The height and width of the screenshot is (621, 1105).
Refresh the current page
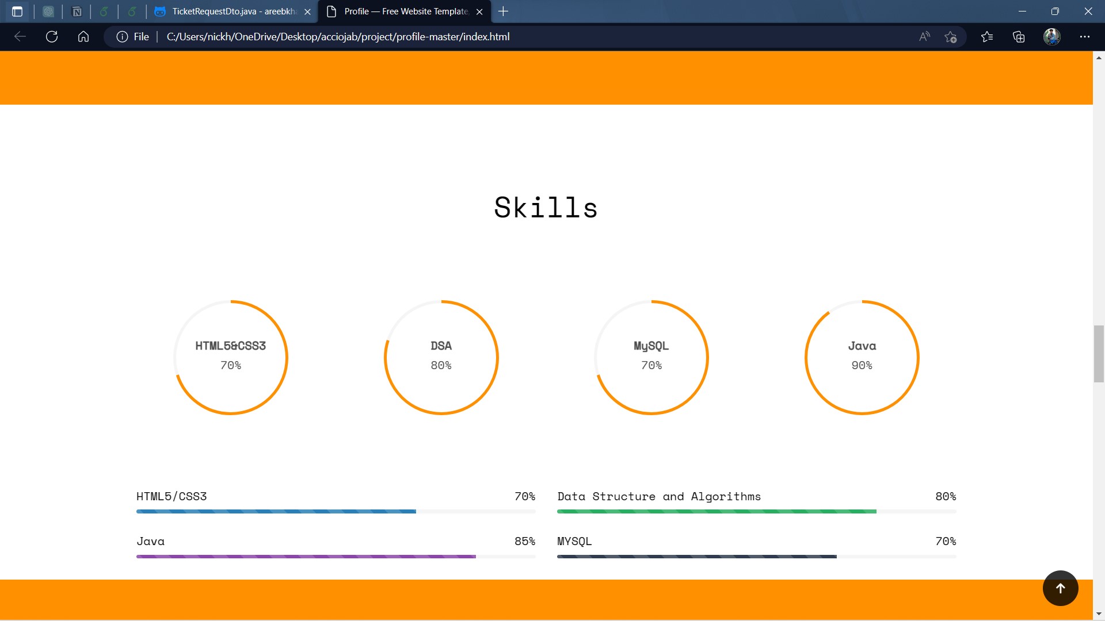(52, 36)
